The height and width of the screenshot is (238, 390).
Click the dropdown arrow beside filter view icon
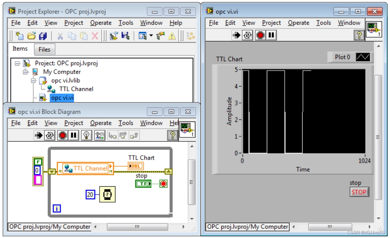pyautogui.click(x=151, y=36)
